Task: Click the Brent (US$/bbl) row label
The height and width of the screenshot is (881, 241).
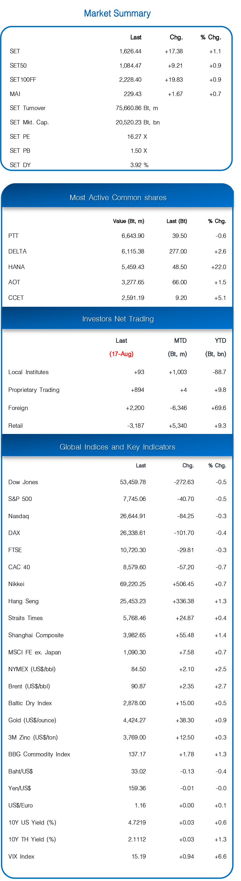Action: (29, 686)
